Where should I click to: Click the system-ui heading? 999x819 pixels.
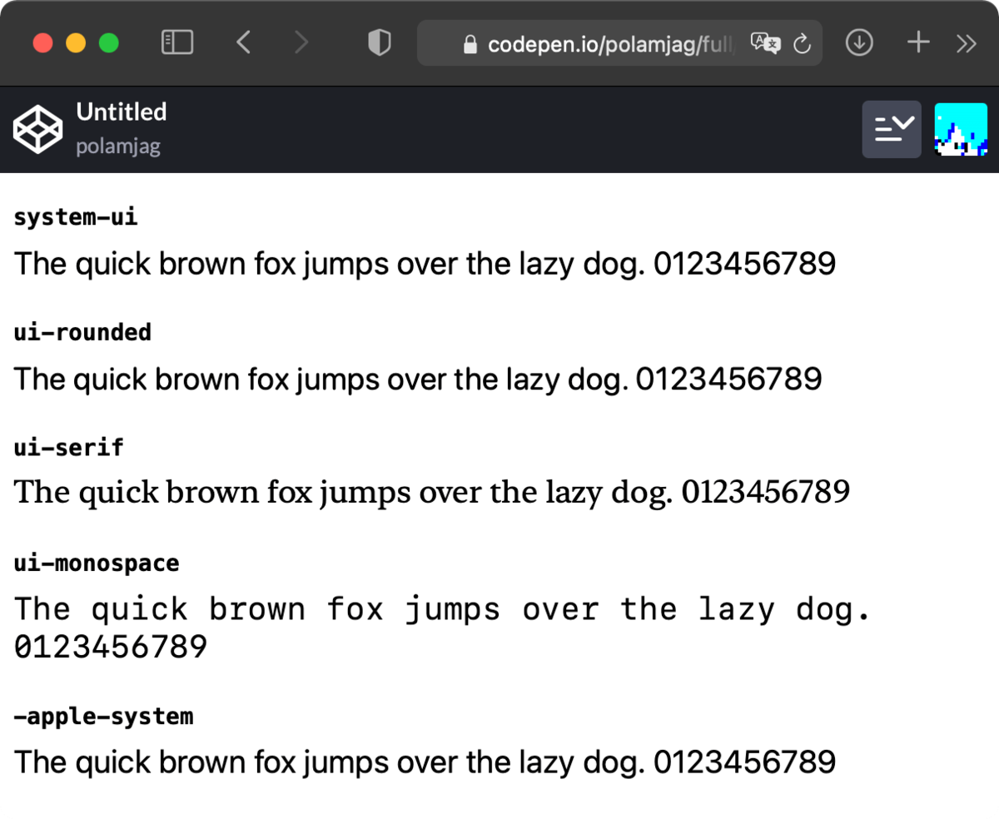coord(76,218)
